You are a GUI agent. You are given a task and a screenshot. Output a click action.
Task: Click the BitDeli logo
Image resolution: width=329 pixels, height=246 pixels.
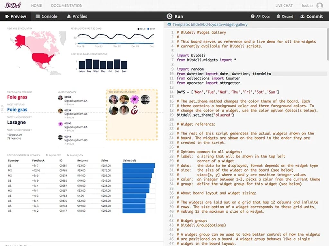pyautogui.click(x=13, y=5)
